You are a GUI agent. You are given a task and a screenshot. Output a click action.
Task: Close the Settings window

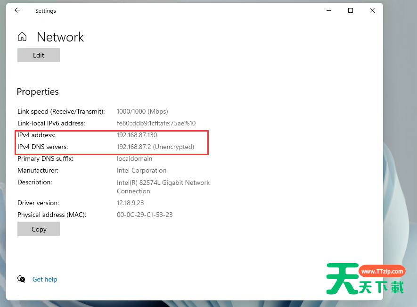tap(372, 10)
